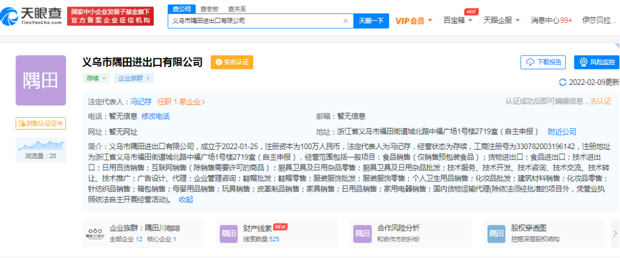Click the 隅田 company logo thumbnail

pyautogui.click(x=41, y=81)
